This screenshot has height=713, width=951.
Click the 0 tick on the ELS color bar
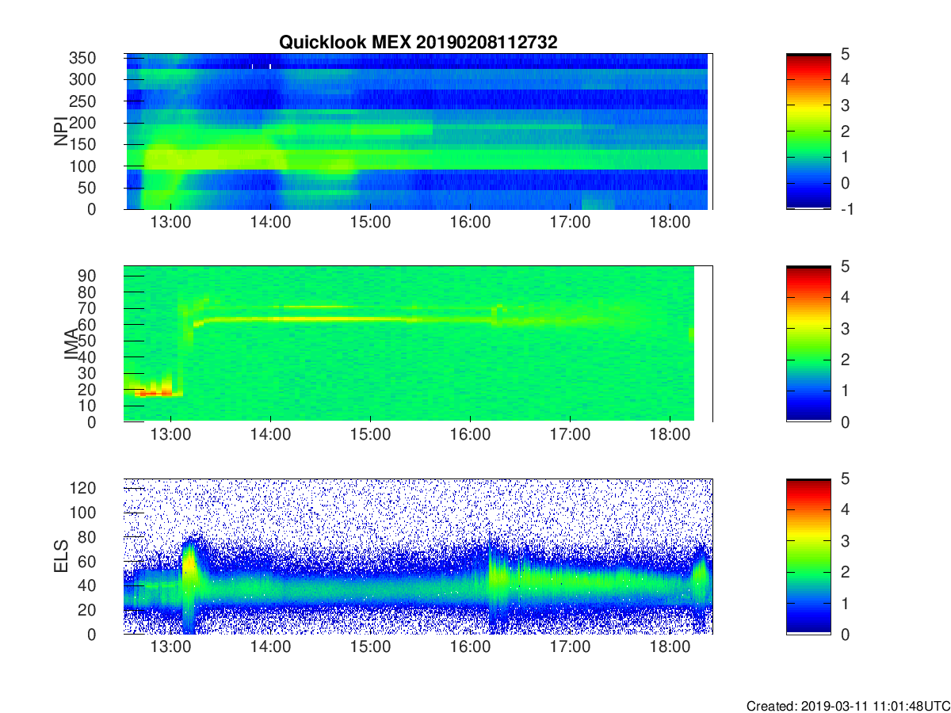pyautogui.click(x=846, y=634)
